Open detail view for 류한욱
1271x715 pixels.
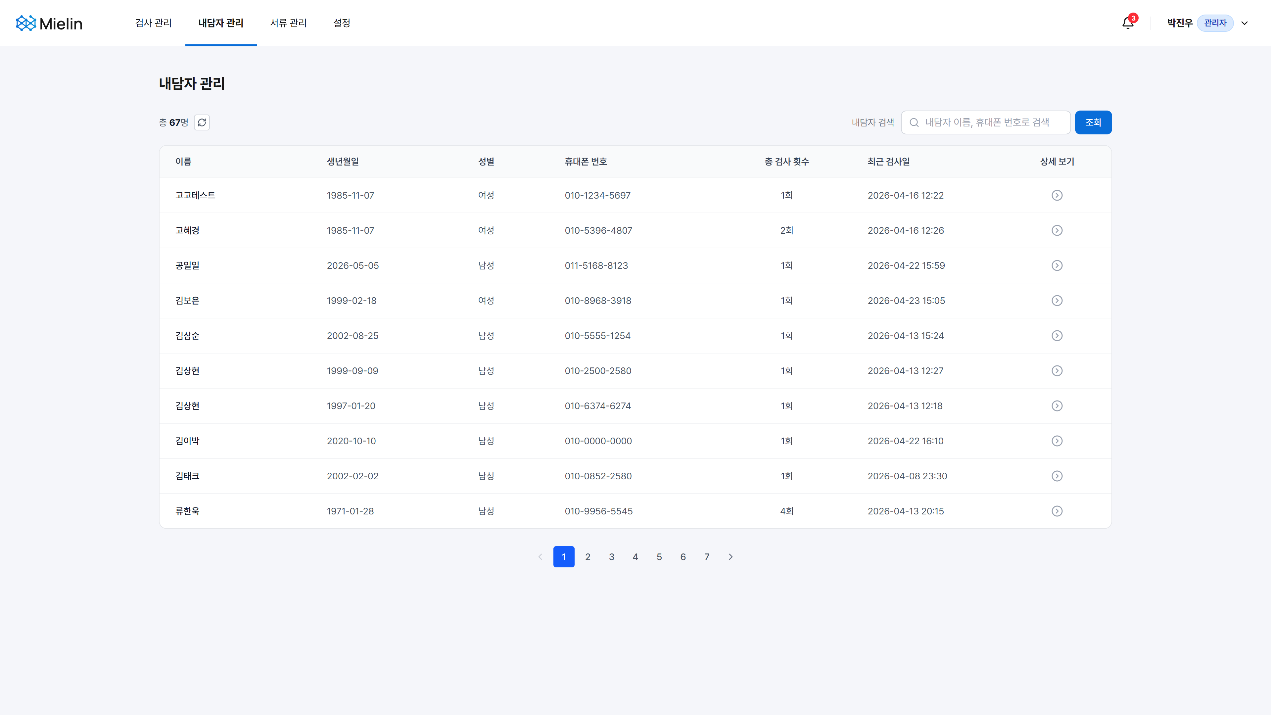(1057, 511)
